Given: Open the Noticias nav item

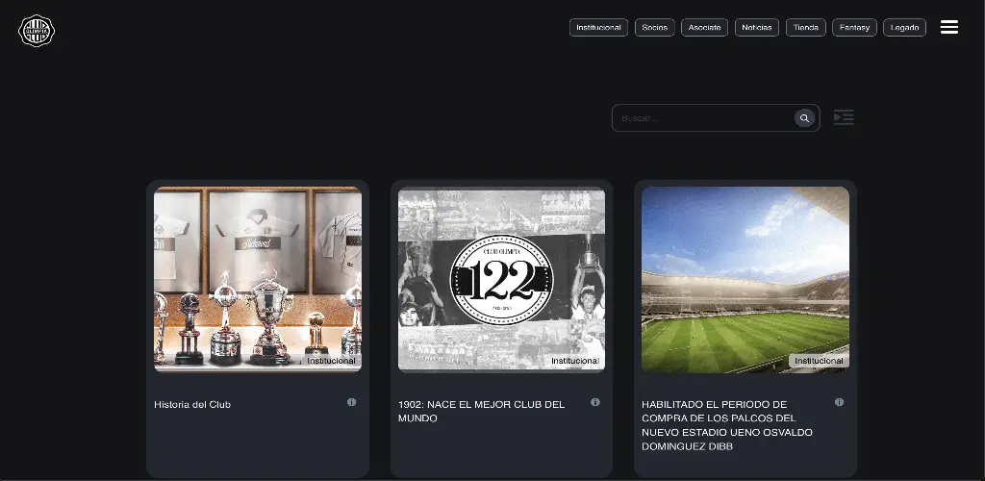Looking at the screenshot, I should tap(757, 28).
